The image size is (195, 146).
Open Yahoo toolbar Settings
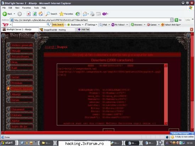coord(90,24)
